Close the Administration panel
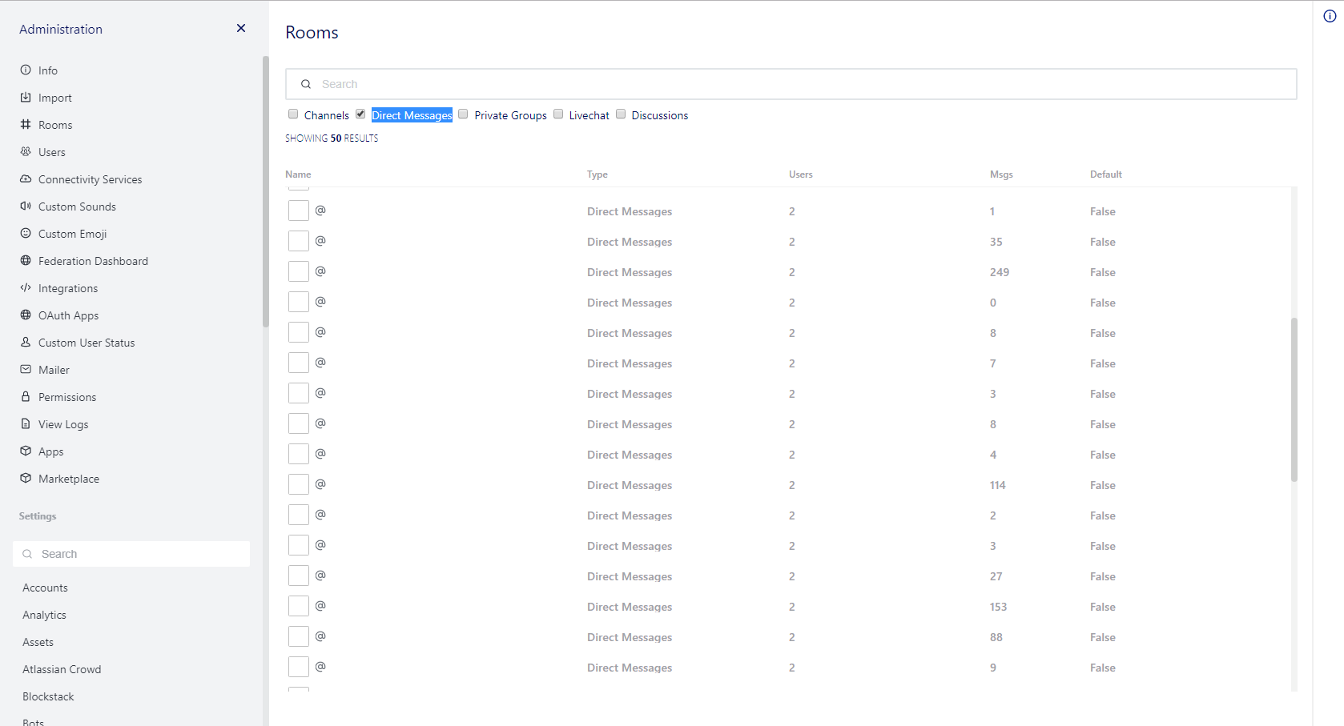Viewport: 1344px width, 726px height. (x=241, y=28)
